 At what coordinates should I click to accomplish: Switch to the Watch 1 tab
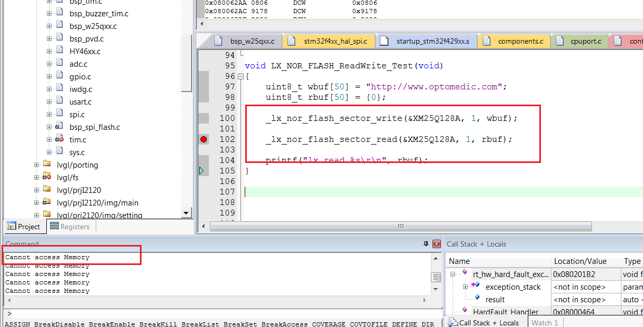click(545, 323)
